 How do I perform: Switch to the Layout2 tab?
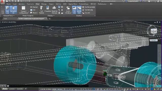click(20, 89)
